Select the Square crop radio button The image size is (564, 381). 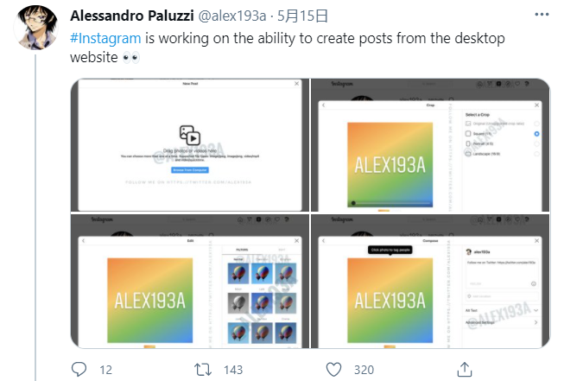(536, 134)
